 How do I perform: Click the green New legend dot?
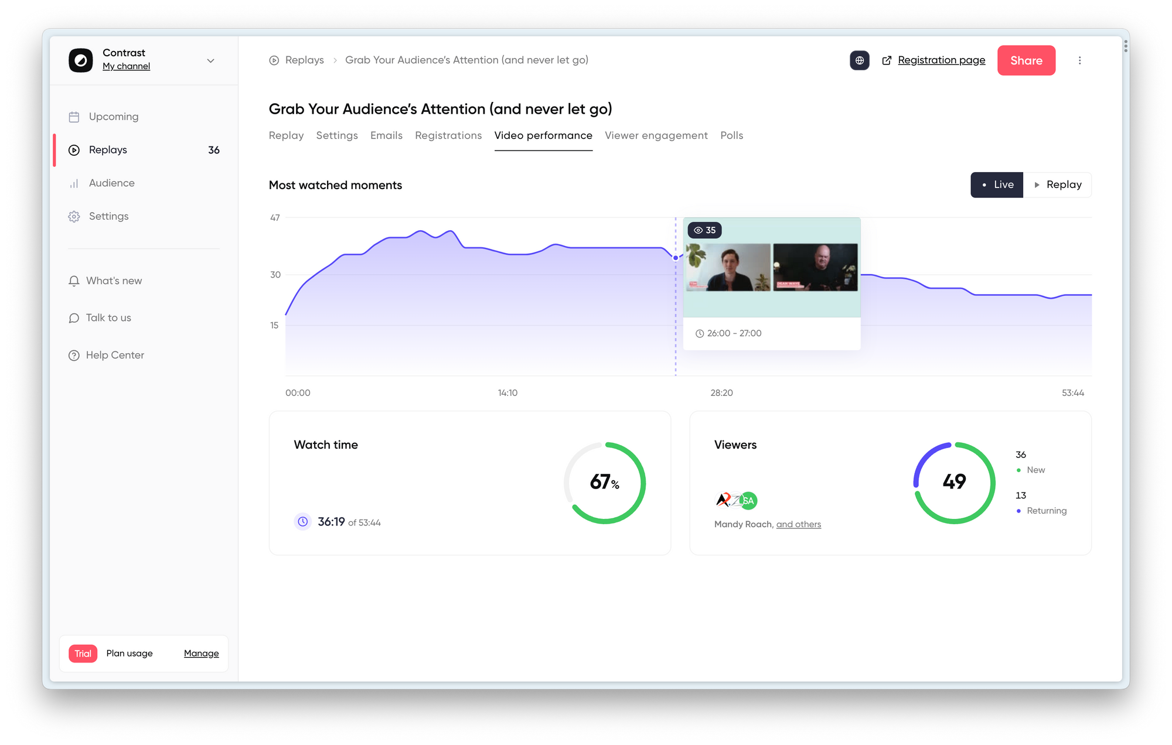1018,470
